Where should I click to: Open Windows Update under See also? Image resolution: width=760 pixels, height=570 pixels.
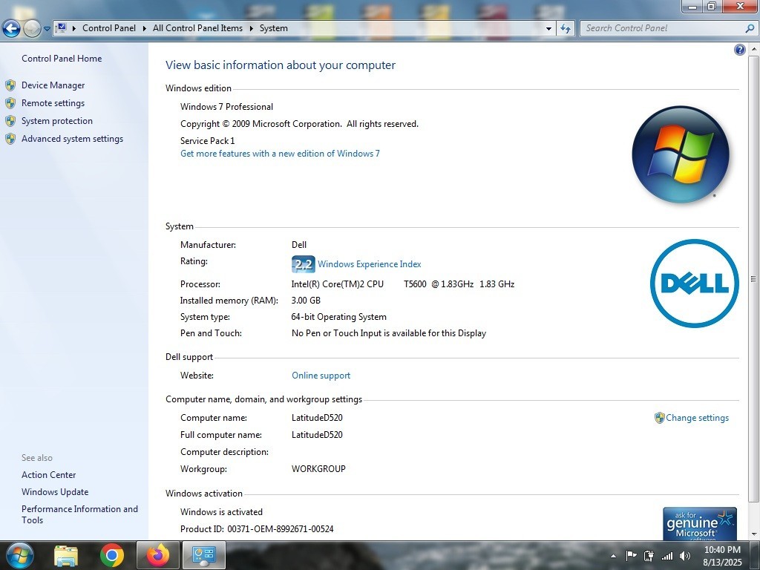click(55, 491)
